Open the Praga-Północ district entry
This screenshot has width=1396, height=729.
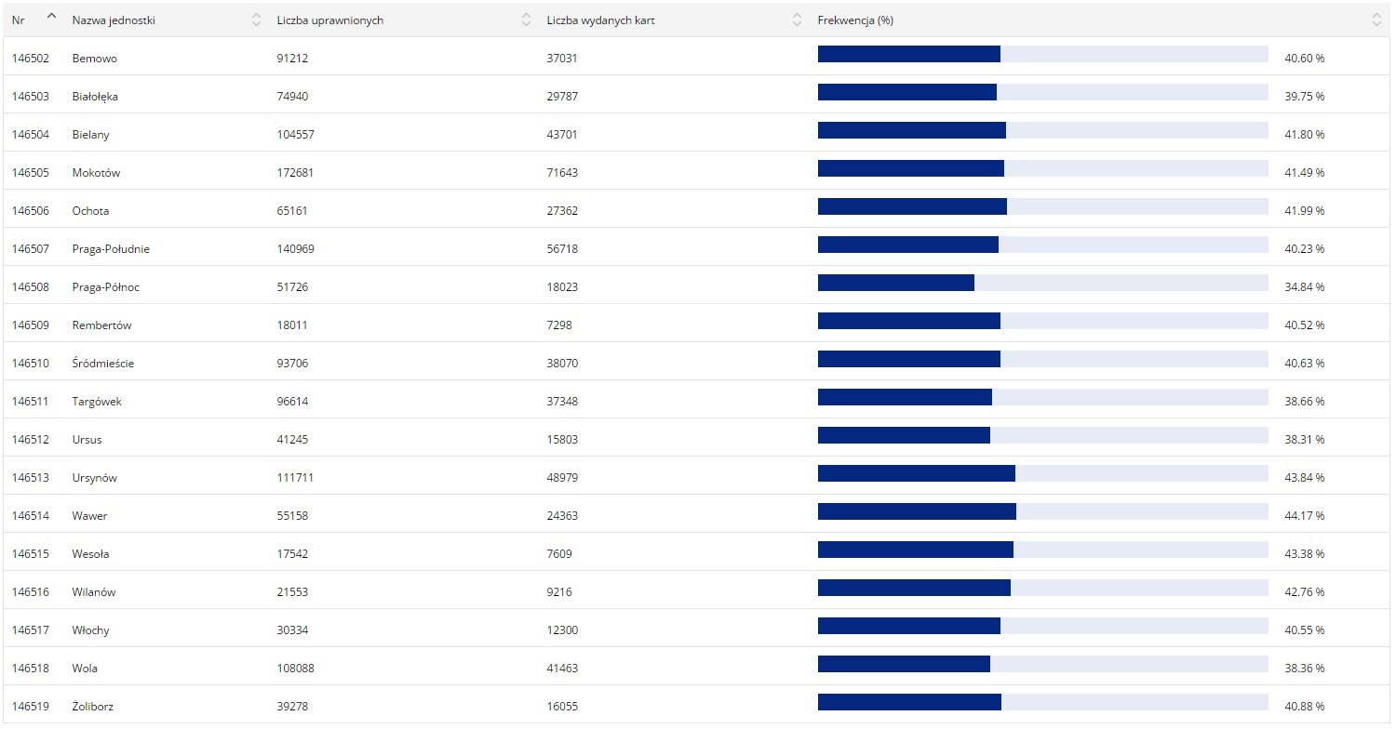105,287
